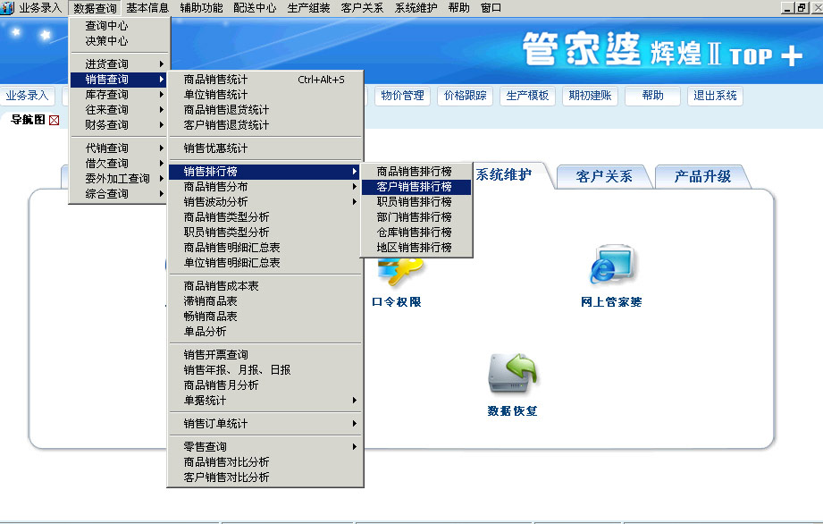Close the 导航图 tab with red X
This screenshot has width=823, height=524.
[54, 120]
